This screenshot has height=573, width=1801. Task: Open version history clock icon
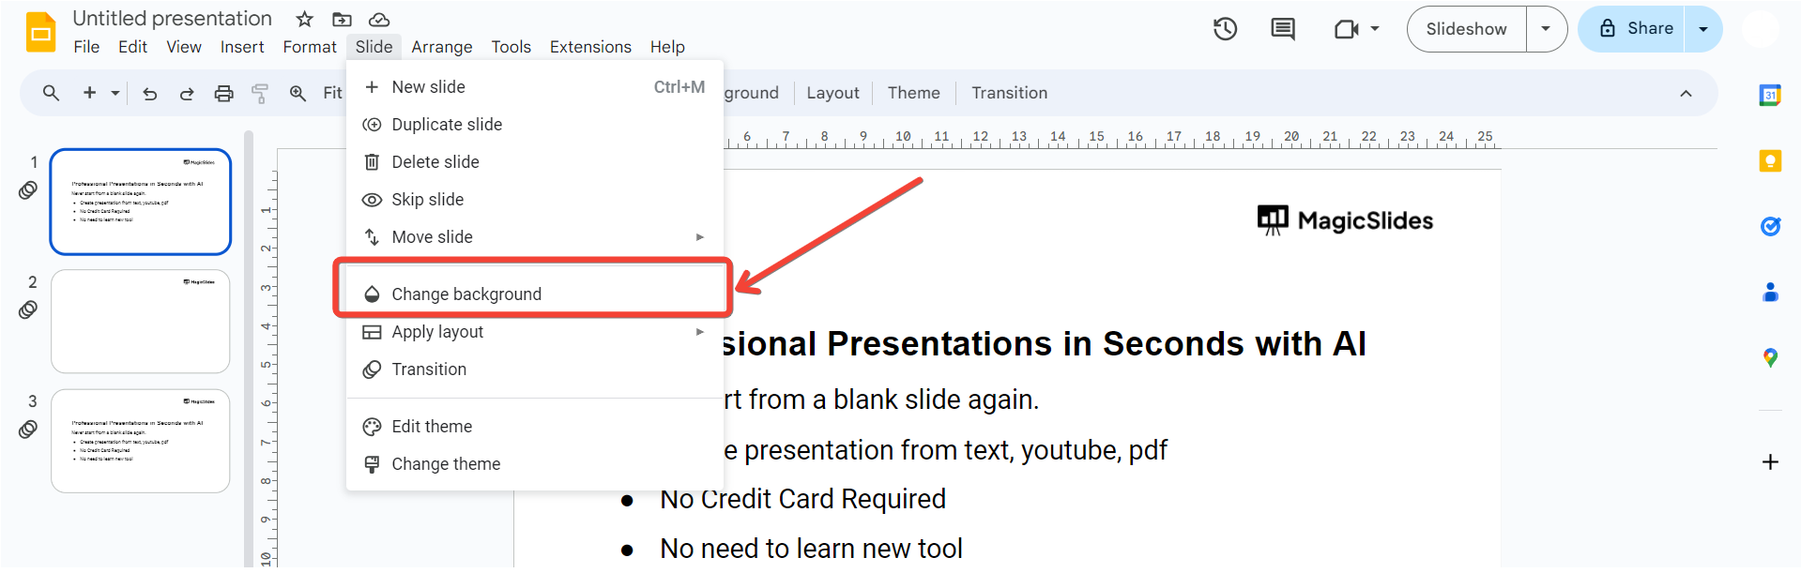coord(1225,29)
